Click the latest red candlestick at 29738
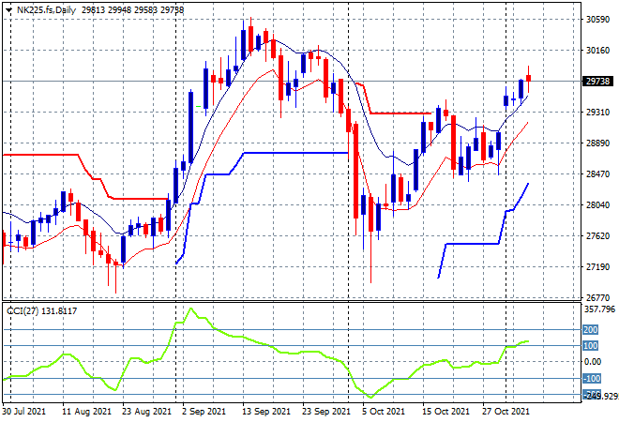This screenshot has height=422, width=619. coord(529,78)
